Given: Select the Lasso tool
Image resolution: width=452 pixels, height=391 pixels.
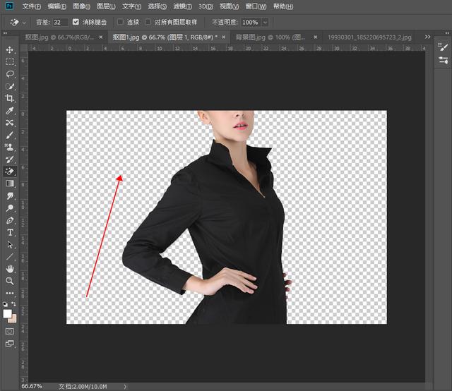Looking at the screenshot, I should [10, 73].
